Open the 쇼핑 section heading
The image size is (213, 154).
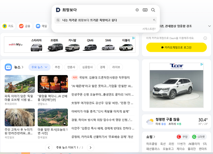tap(150, 137)
